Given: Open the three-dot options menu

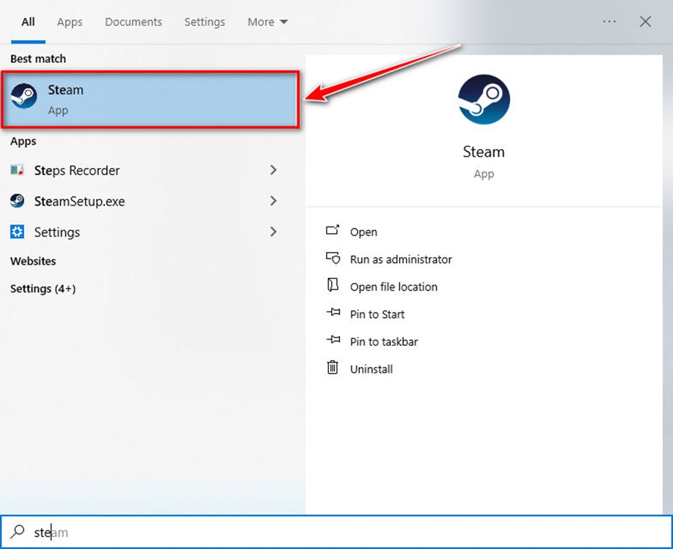Looking at the screenshot, I should 609,22.
